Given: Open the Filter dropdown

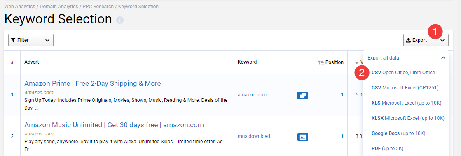Looking at the screenshot, I should (31, 40).
